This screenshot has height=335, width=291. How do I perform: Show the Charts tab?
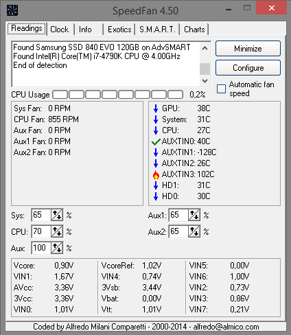coord(194,30)
